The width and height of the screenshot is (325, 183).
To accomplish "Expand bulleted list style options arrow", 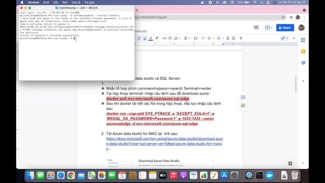I will pyautogui.click(x=213, y=38).
